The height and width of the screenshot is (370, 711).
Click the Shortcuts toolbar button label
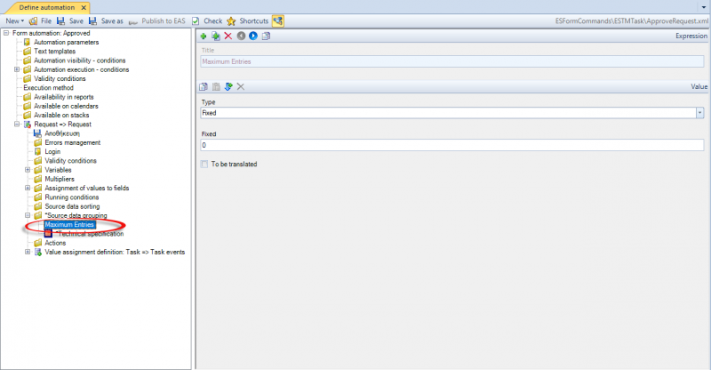tap(254, 20)
